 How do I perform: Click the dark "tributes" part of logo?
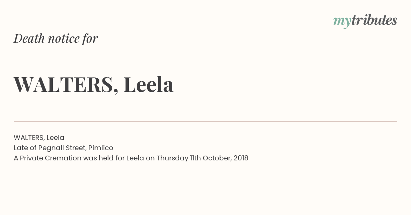pyautogui.click(x=374, y=20)
